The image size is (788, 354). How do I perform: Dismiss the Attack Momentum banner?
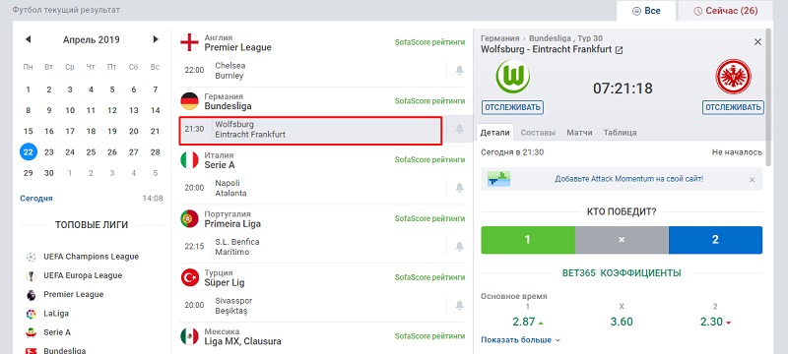coord(752,180)
